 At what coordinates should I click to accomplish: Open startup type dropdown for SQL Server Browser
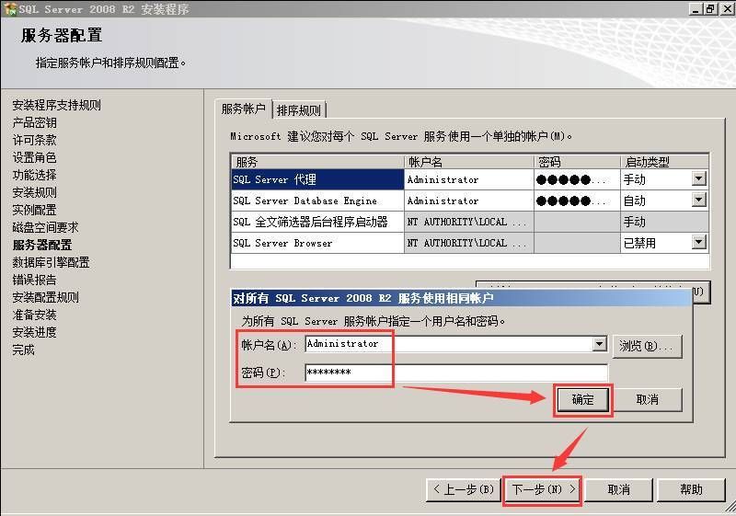[698, 243]
